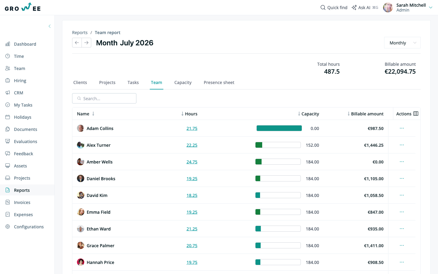The height and width of the screenshot is (274, 438).
Task: Click the CRM megaphone icon
Action: point(8,93)
